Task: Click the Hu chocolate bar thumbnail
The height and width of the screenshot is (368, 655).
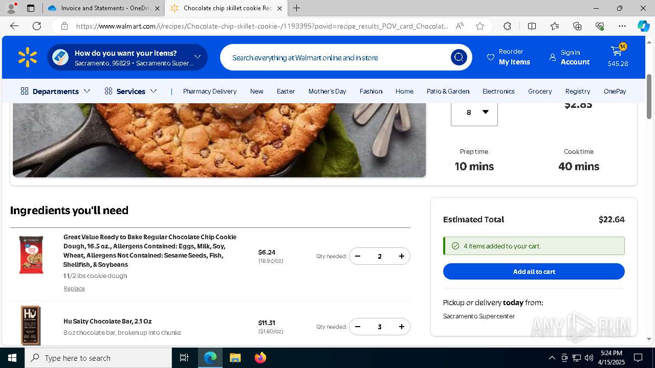Action: click(x=31, y=326)
